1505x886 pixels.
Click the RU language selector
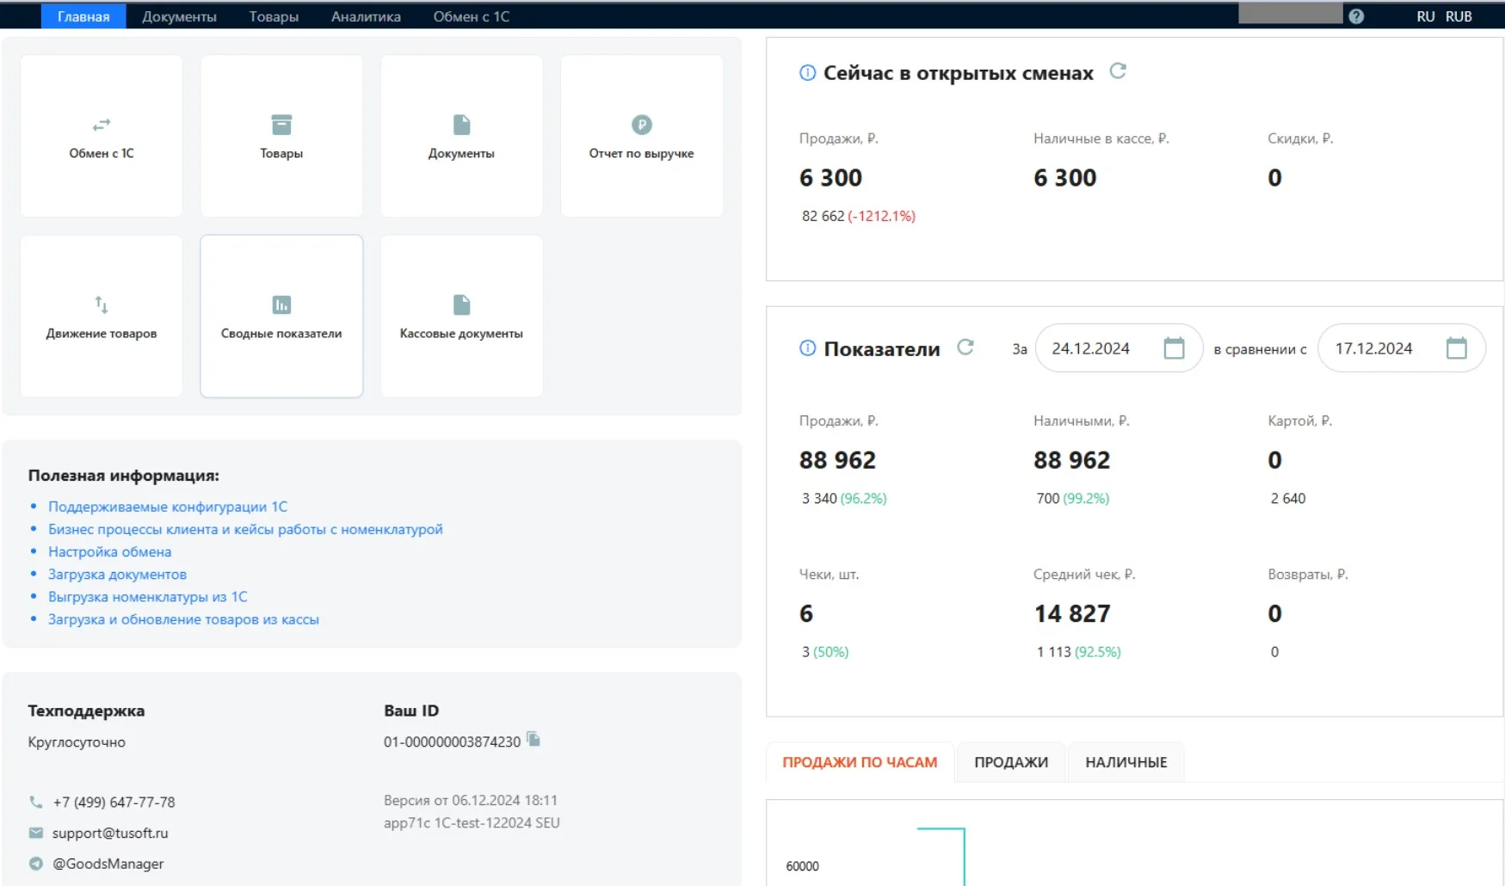pos(1426,16)
